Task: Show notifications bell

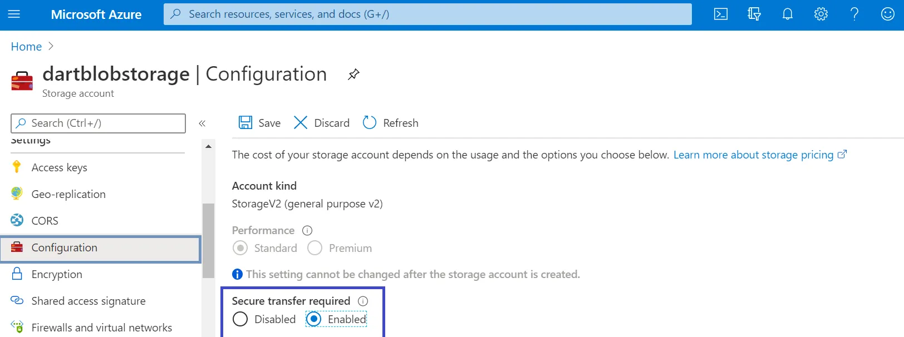Action: coord(788,14)
